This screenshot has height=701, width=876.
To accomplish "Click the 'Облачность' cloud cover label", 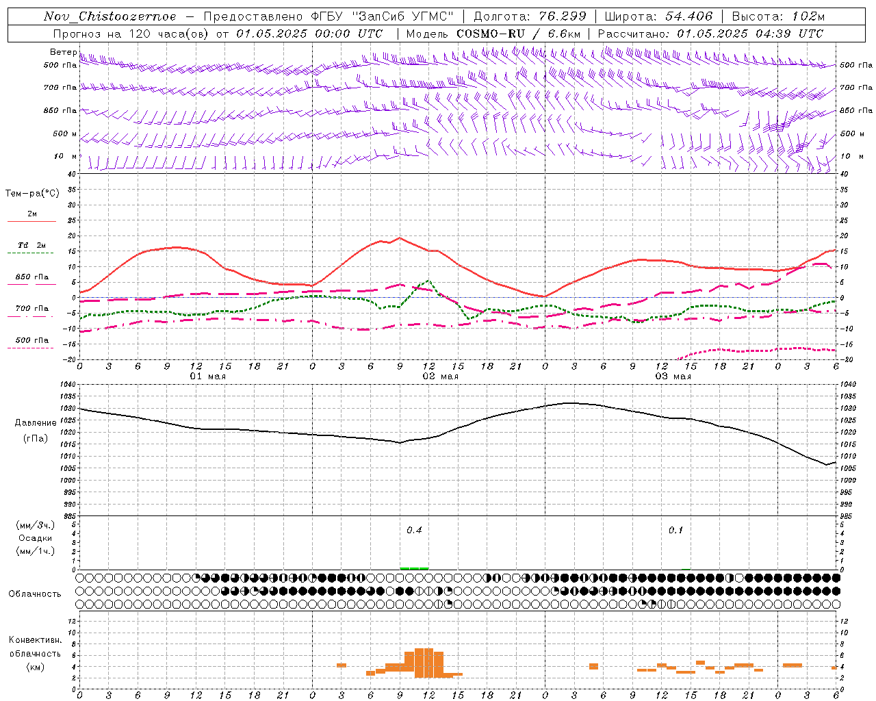I will (x=35, y=594).
